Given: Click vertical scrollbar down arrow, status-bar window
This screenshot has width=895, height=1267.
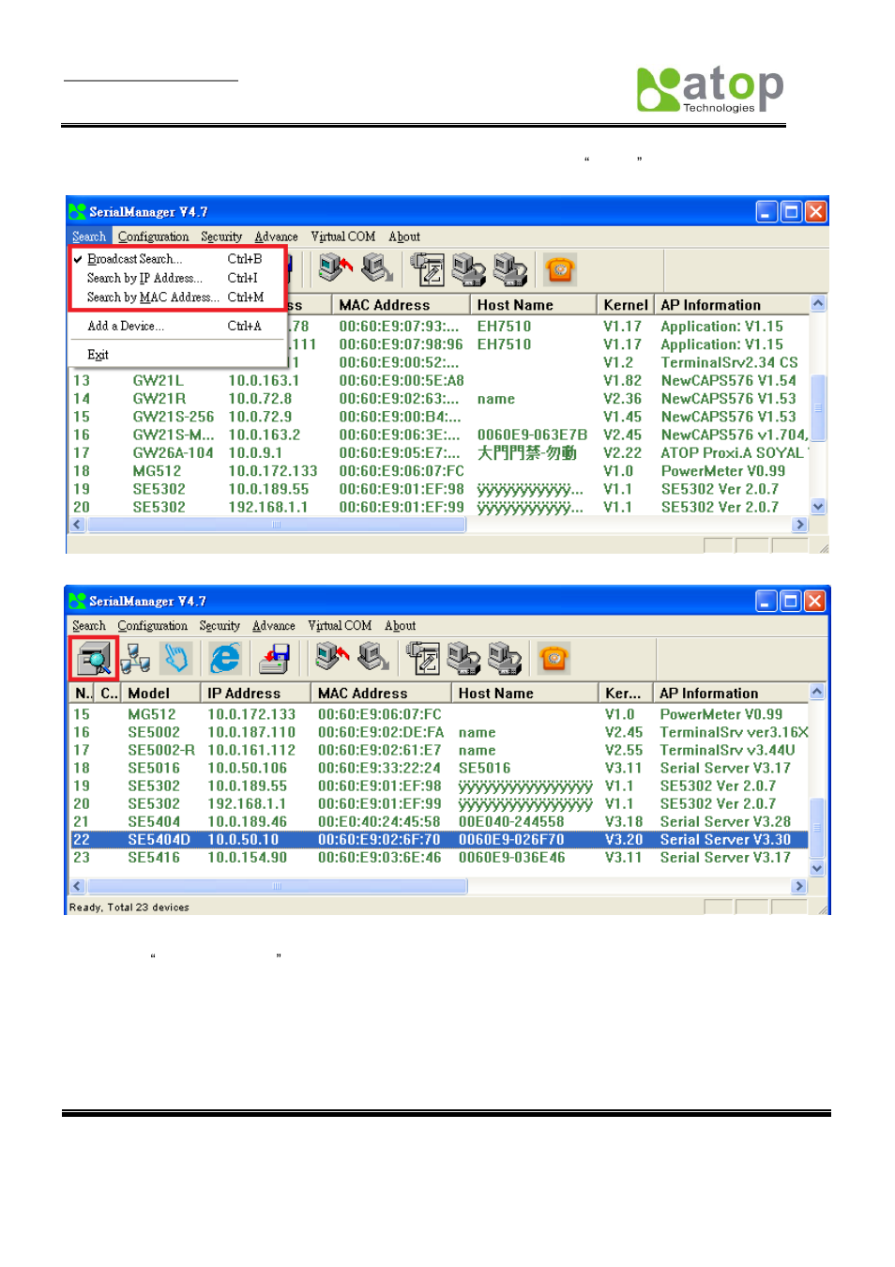Looking at the screenshot, I should tap(817, 868).
